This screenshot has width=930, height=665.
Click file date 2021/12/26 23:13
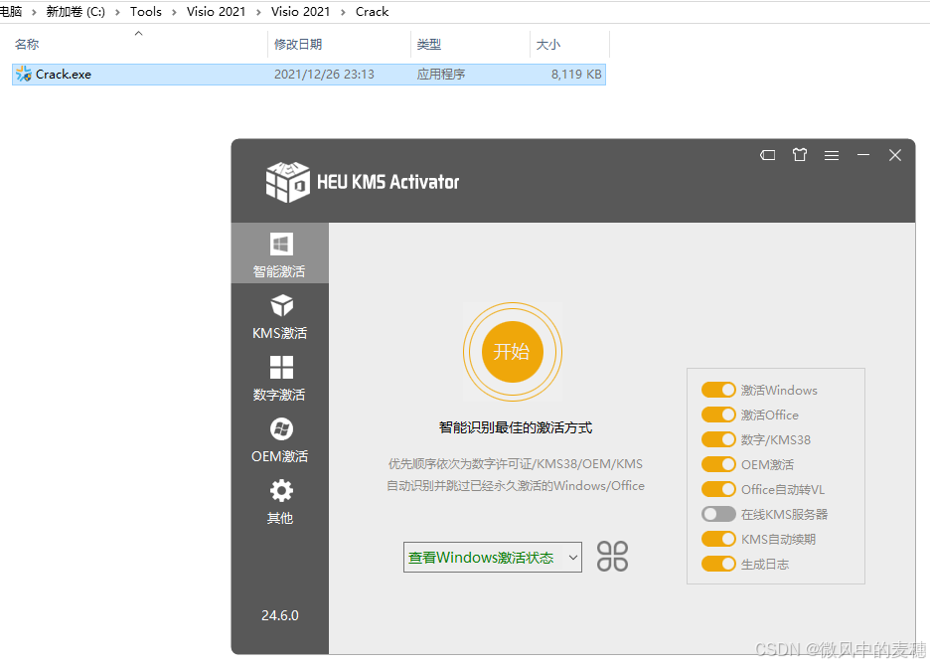(324, 75)
